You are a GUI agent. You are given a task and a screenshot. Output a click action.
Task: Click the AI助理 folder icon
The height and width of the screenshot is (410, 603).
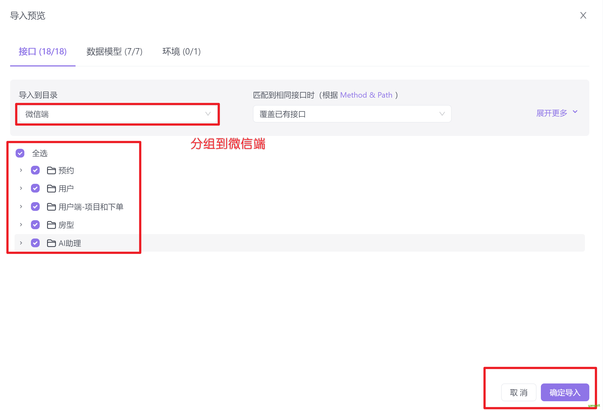(51, 243)
